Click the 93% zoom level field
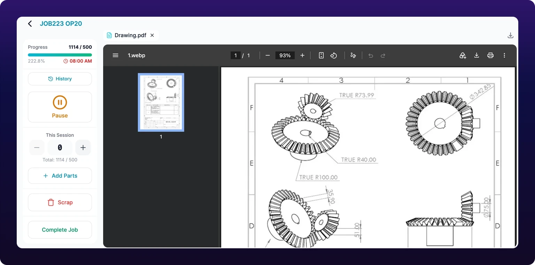 tap(285, 55)
